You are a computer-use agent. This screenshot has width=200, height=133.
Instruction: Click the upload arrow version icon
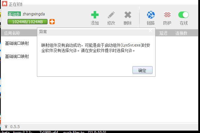(x=6, y=126)
